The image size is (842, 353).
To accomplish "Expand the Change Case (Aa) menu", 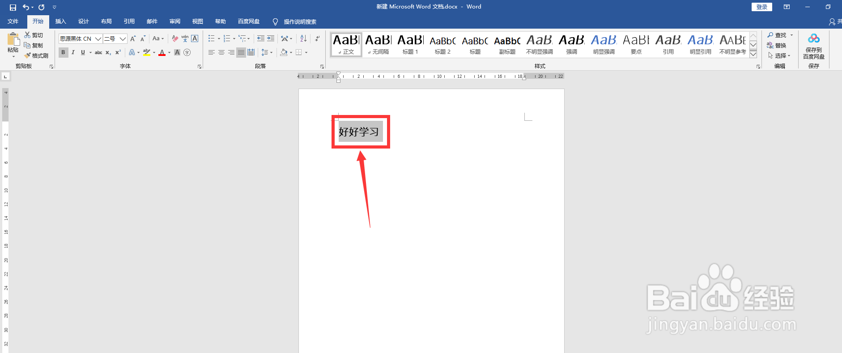I will pyautogui.click(x=158, y=38).
